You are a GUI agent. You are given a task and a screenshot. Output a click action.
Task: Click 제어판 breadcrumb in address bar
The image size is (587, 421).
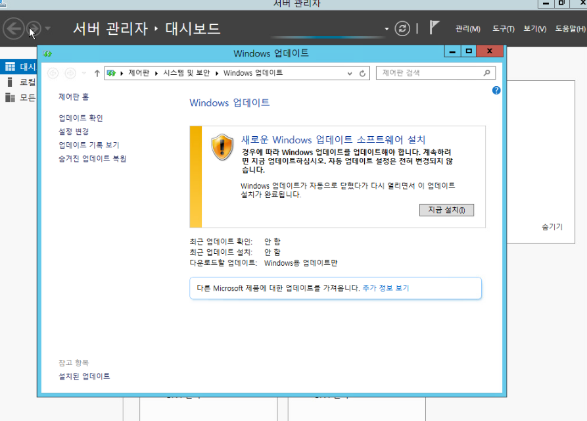pyautogui.click(x=139, y=72)
